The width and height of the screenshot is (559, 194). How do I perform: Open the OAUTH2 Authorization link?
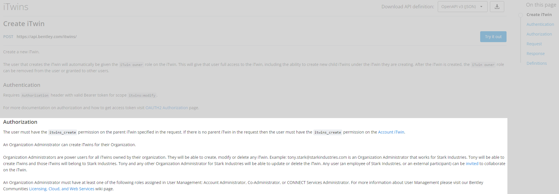coord(167,108)
